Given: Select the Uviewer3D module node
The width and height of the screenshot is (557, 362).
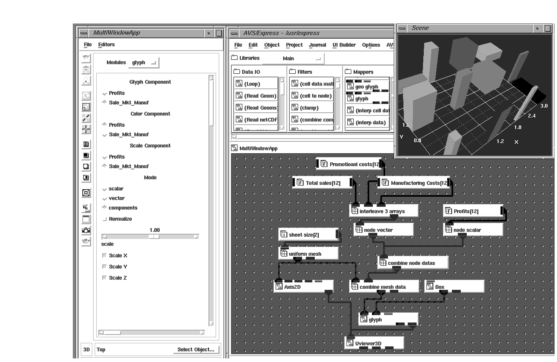Looking at the screenshot, I should [368, 343].
